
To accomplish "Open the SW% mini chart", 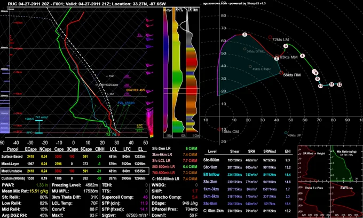I will (x=346, y=200).
